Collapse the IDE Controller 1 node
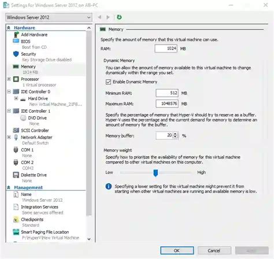The width and height of the screenshot is (274, 259). pyautogui.click(x=9, y=111)
